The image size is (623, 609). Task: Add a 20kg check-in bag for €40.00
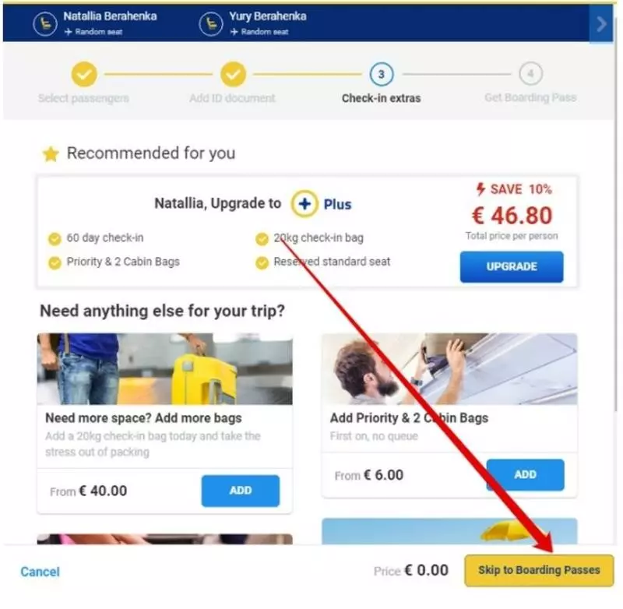pos(241,491)
